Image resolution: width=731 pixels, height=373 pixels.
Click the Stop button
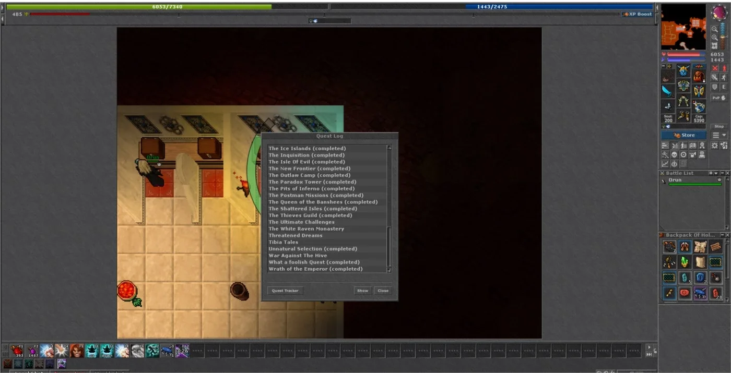click(719, 126)
